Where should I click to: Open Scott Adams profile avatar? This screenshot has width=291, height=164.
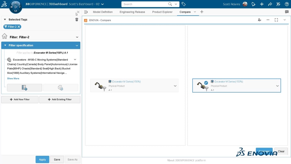[245, 4]
